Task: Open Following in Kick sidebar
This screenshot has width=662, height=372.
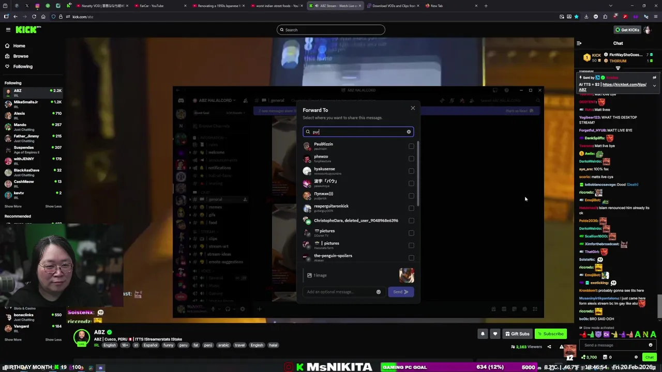Action: coord(23,67)
